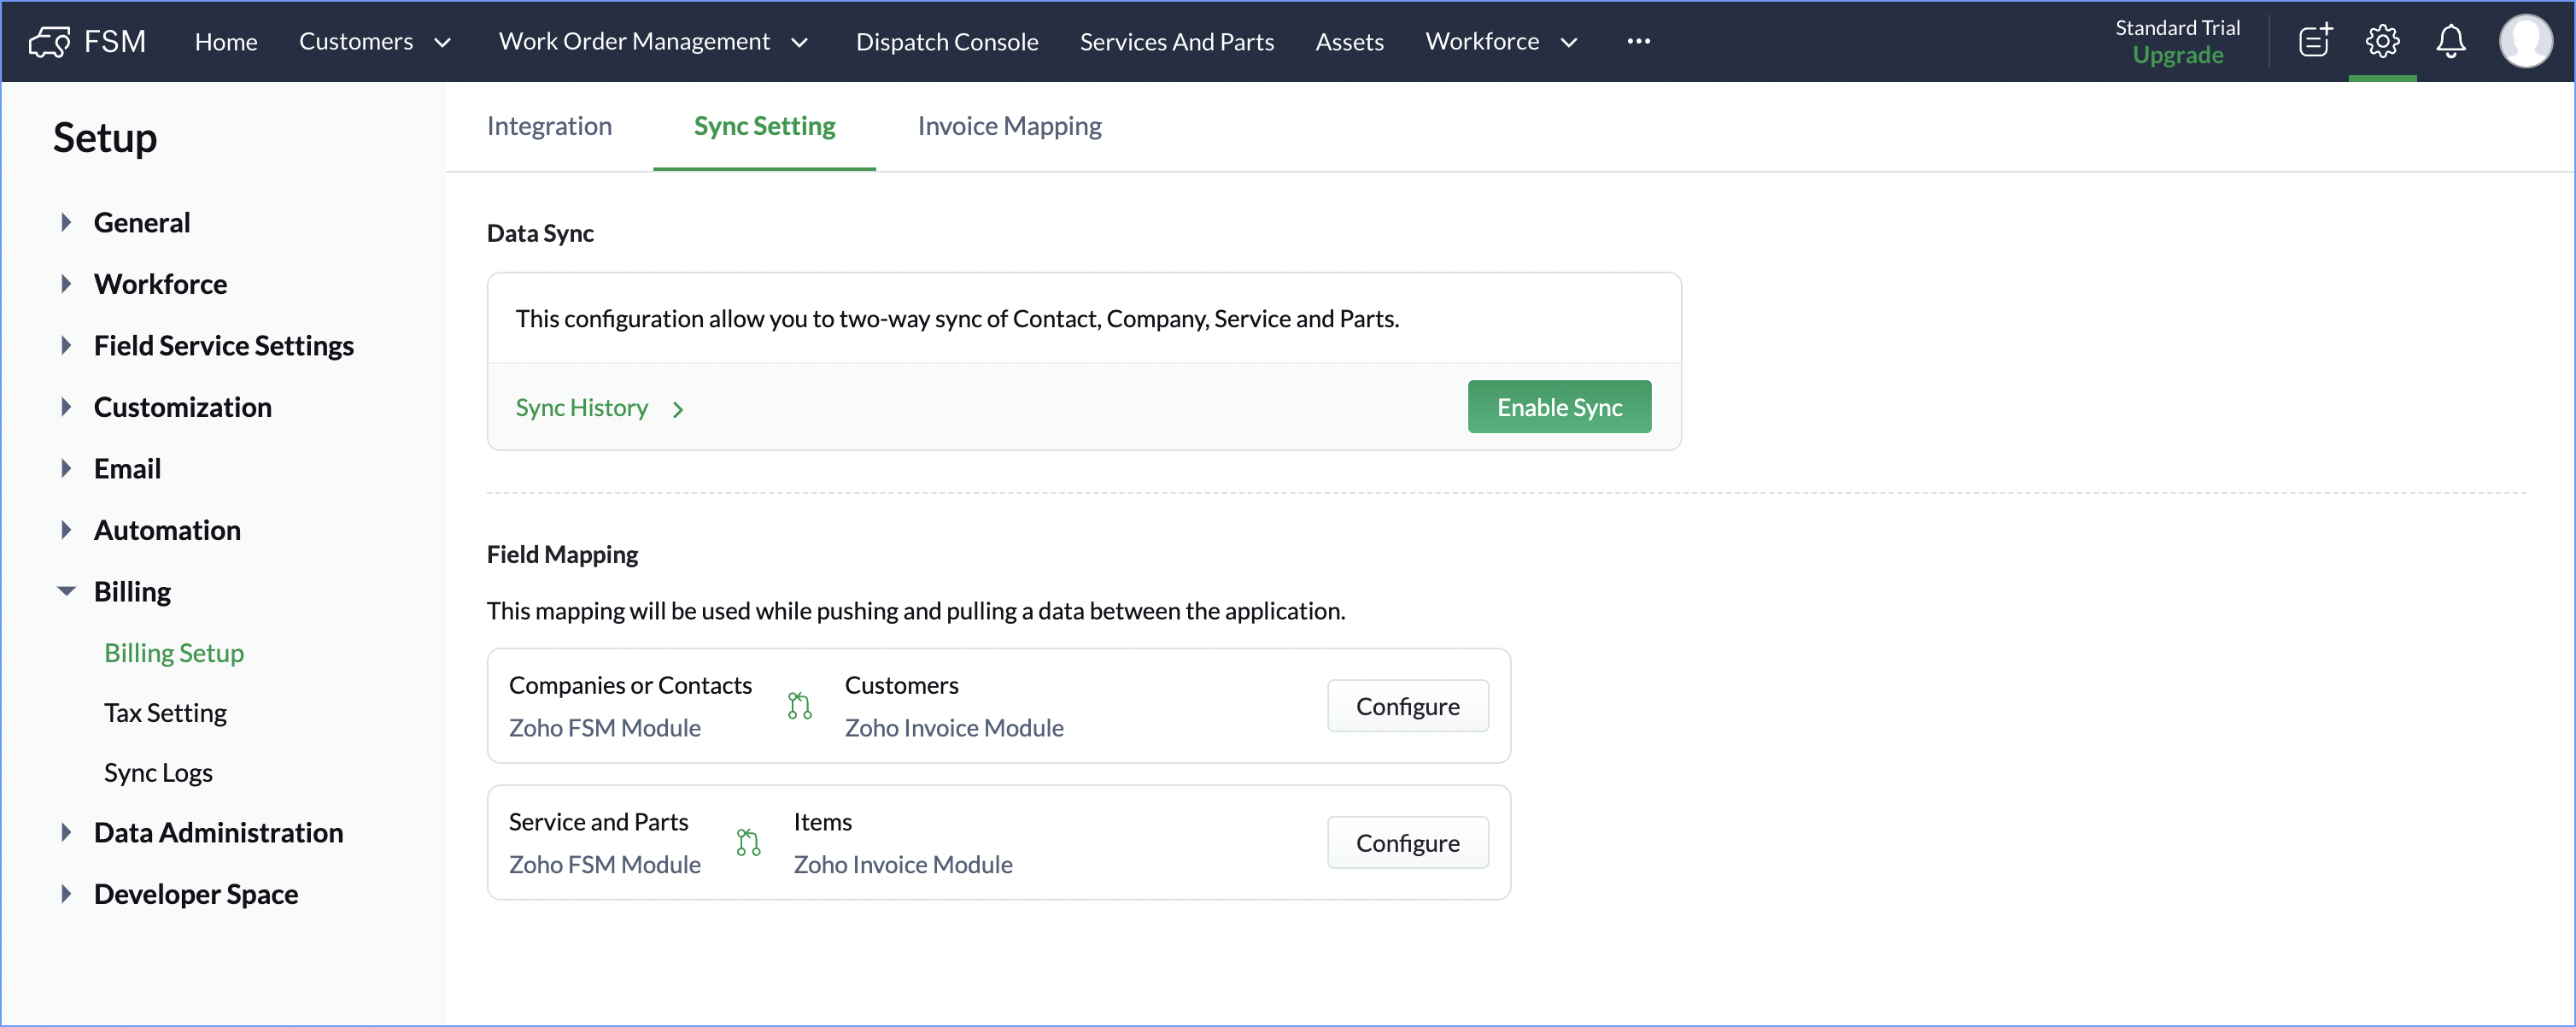Click Companies or Contacts mapping sync icon

799,706
